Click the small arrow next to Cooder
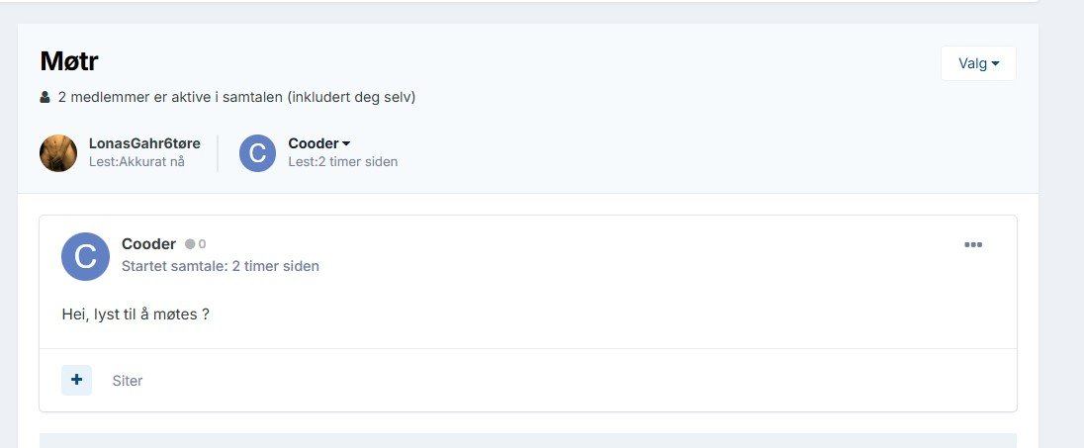This screenshot has width=1084, height=448. coord(346,143)
